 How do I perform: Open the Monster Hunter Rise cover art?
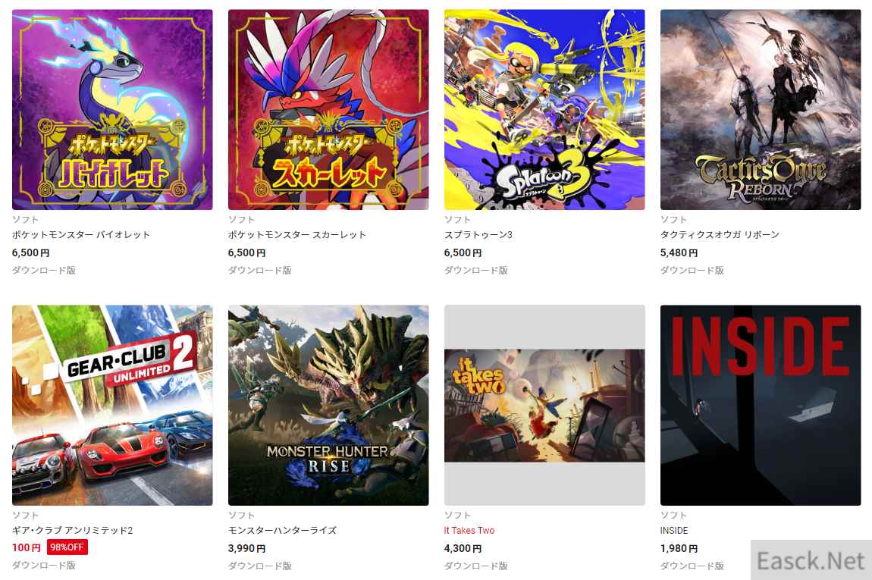(x=328, y=405)
